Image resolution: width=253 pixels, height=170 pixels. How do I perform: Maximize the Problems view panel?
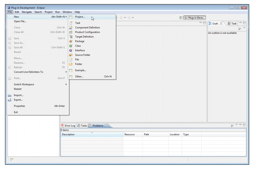[244, 125]
